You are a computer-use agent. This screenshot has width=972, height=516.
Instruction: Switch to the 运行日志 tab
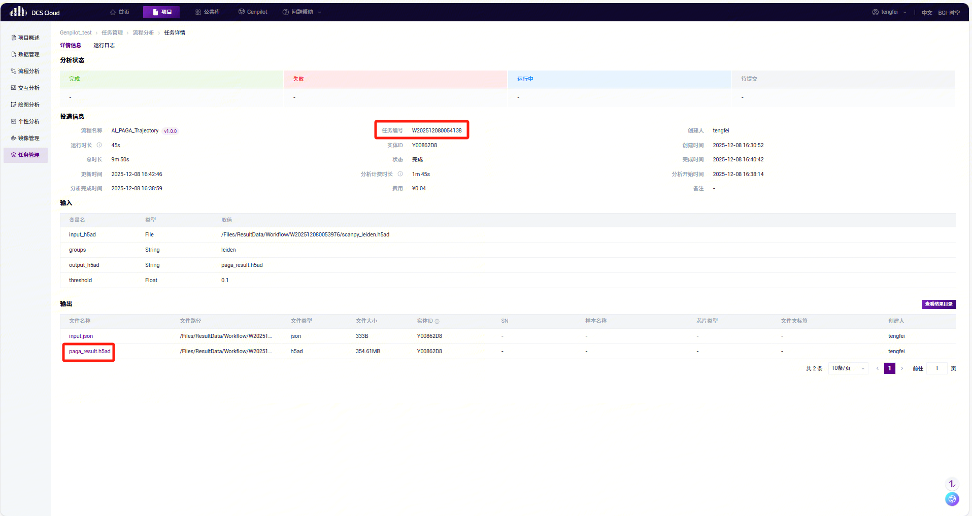click(x=104, y=46)
